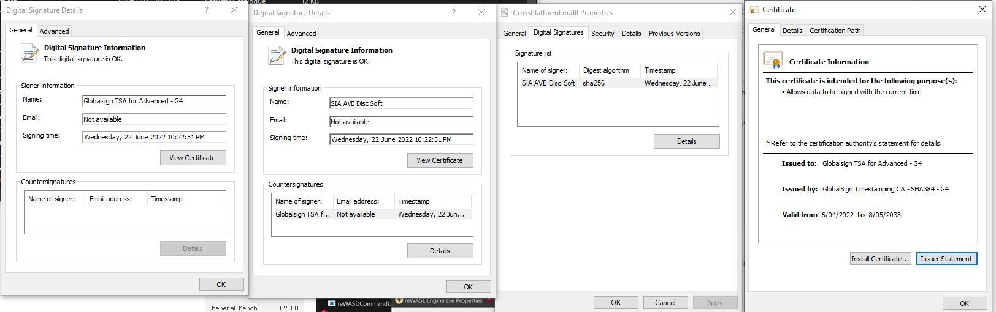This screenshot has height=312, width=996.
Task: Close the CrossPlatformLib.dll Properties window
Action: point(732,12)
